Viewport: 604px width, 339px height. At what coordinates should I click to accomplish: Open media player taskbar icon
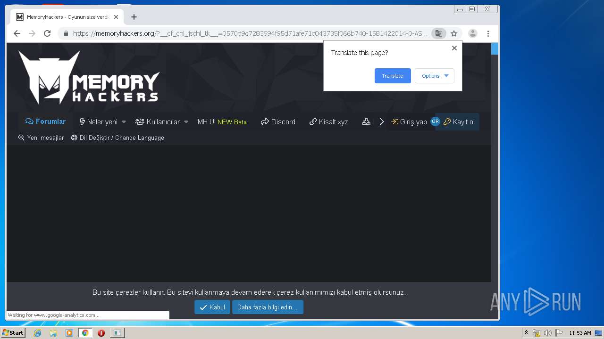[69, 333]
